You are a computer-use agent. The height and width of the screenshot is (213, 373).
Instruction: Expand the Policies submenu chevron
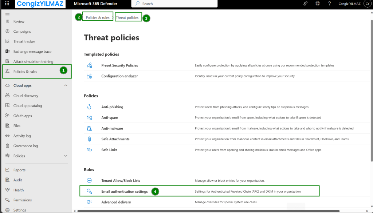tap(66, 156)
